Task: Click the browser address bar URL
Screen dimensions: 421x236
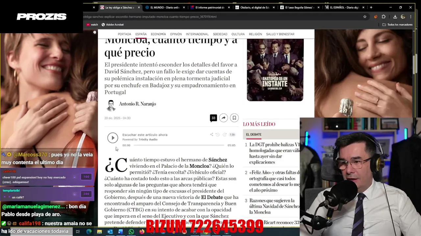Action: [150, 17]
